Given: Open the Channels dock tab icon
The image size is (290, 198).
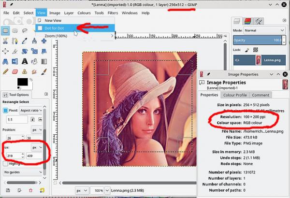Looking at the screenshot, I should pyautogui.click(x=247, y=21).
